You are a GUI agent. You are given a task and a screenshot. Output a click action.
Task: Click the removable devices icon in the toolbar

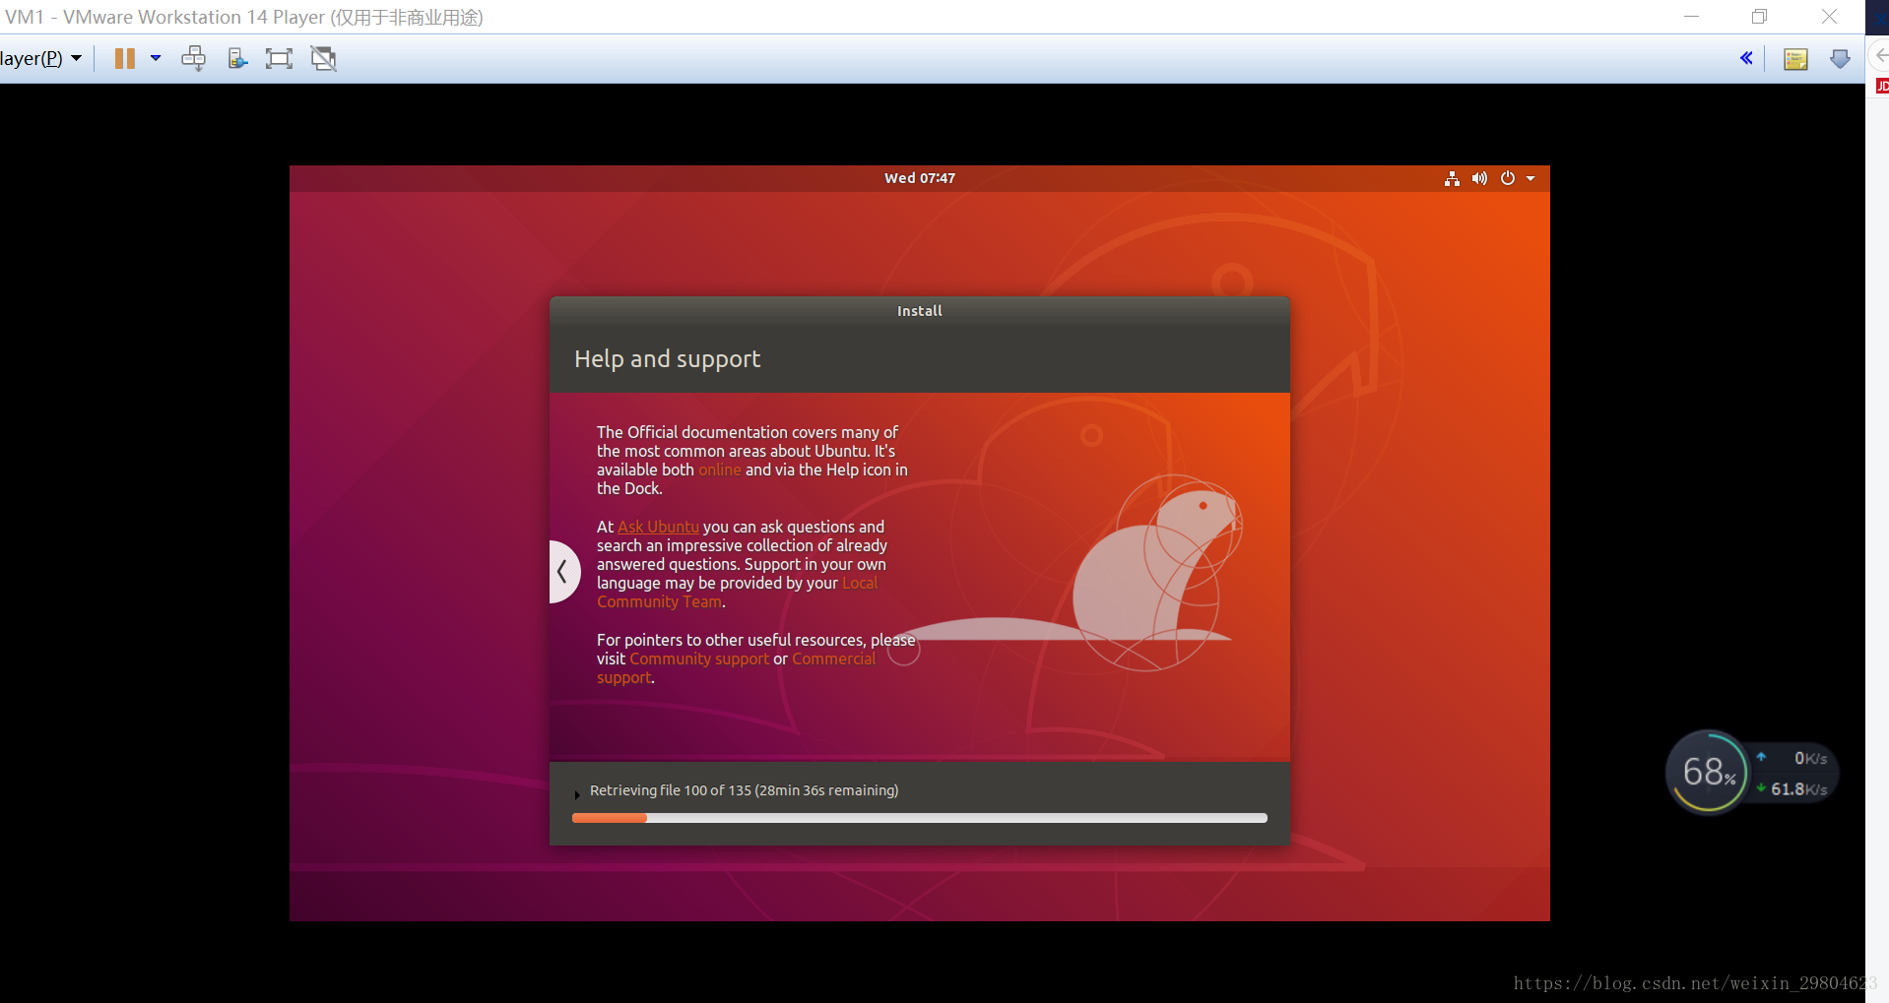click(237, 58)
